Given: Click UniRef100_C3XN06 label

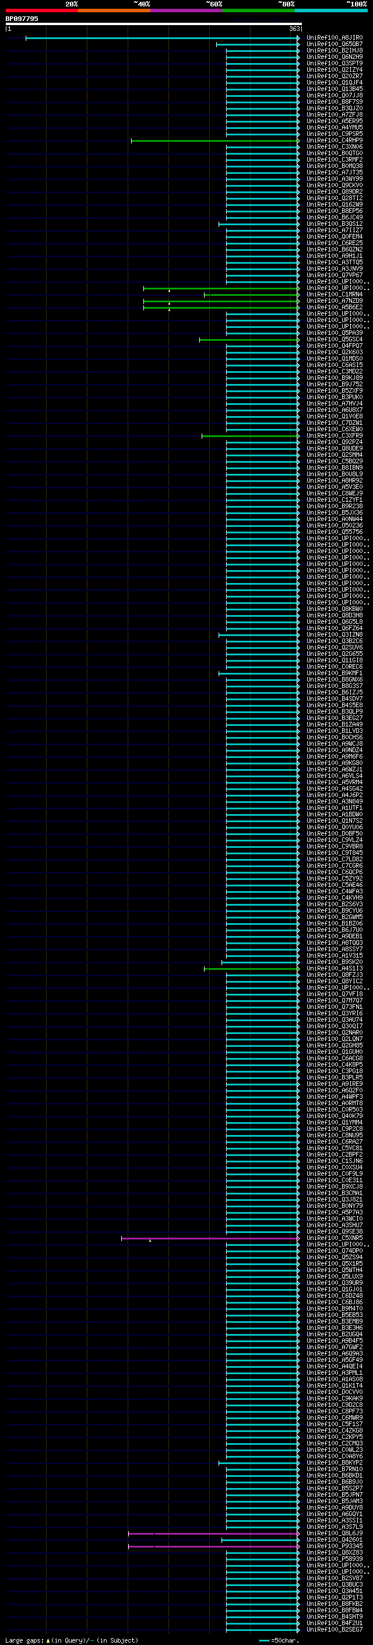Looking at the screenshot, I should (335, 147).
